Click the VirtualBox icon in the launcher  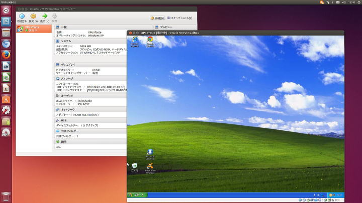6,22
